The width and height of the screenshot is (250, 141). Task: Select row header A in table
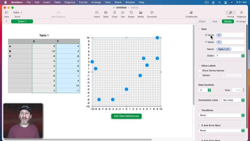pyautogui.click(x=20, y=46)
